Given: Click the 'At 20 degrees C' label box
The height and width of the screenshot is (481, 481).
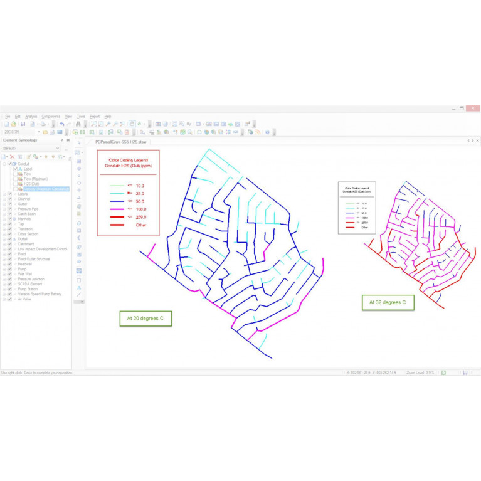Looking at the screenshot, I should pyautogui.click(x=145, y=319).
